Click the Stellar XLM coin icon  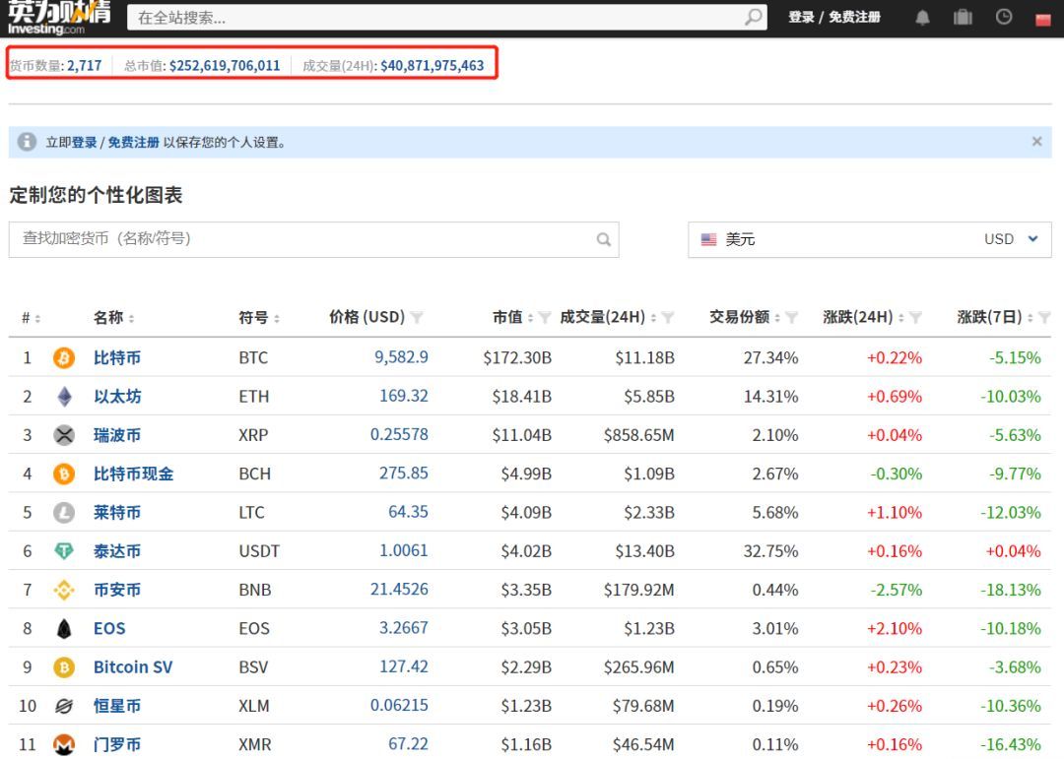click(64, 706)
